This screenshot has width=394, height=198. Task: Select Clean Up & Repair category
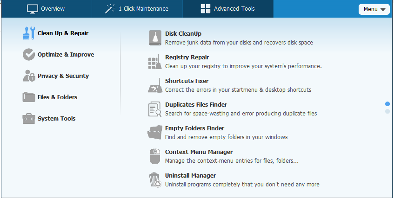pyautogui.click(x=63, y=33)
